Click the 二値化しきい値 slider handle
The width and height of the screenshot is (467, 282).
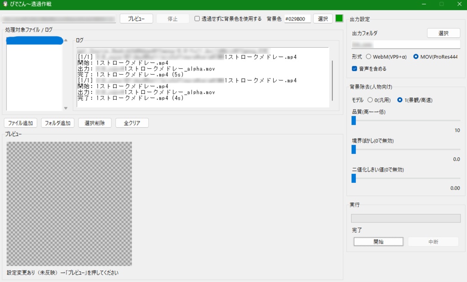coord(353,178)
